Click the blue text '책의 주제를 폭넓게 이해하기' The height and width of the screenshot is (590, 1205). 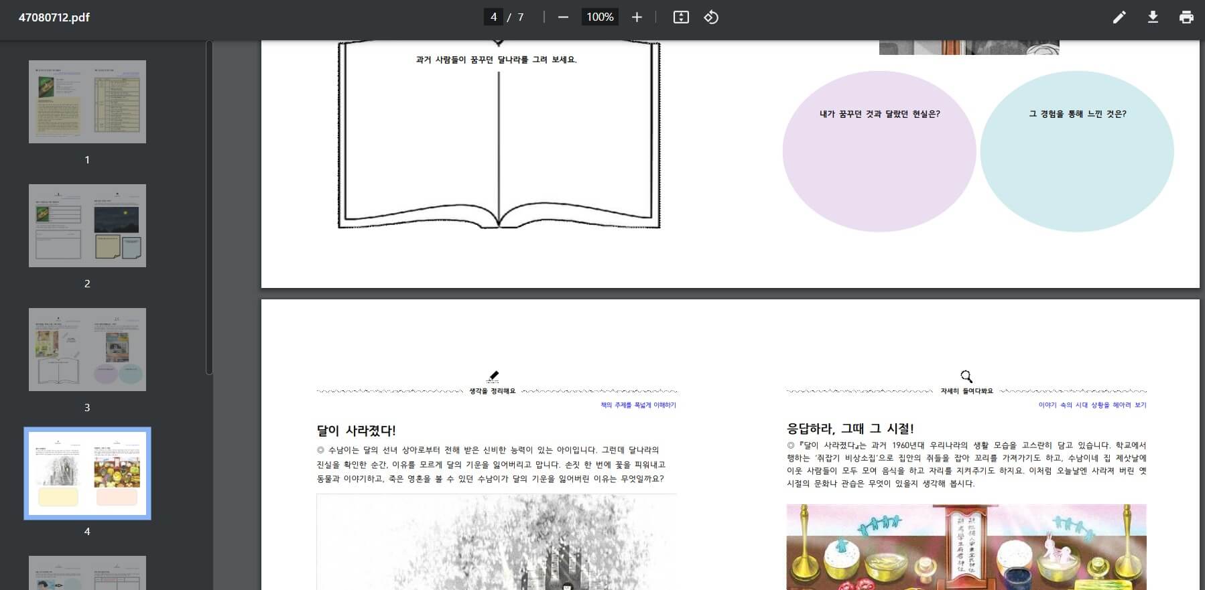point(638,405)
